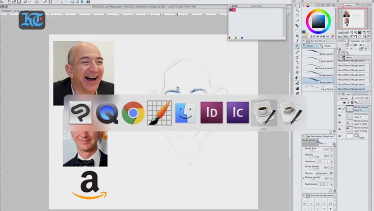Click the Navigator canvas preview thumbnail
This screenshot has height=211, width=374.
pos(353,18)
